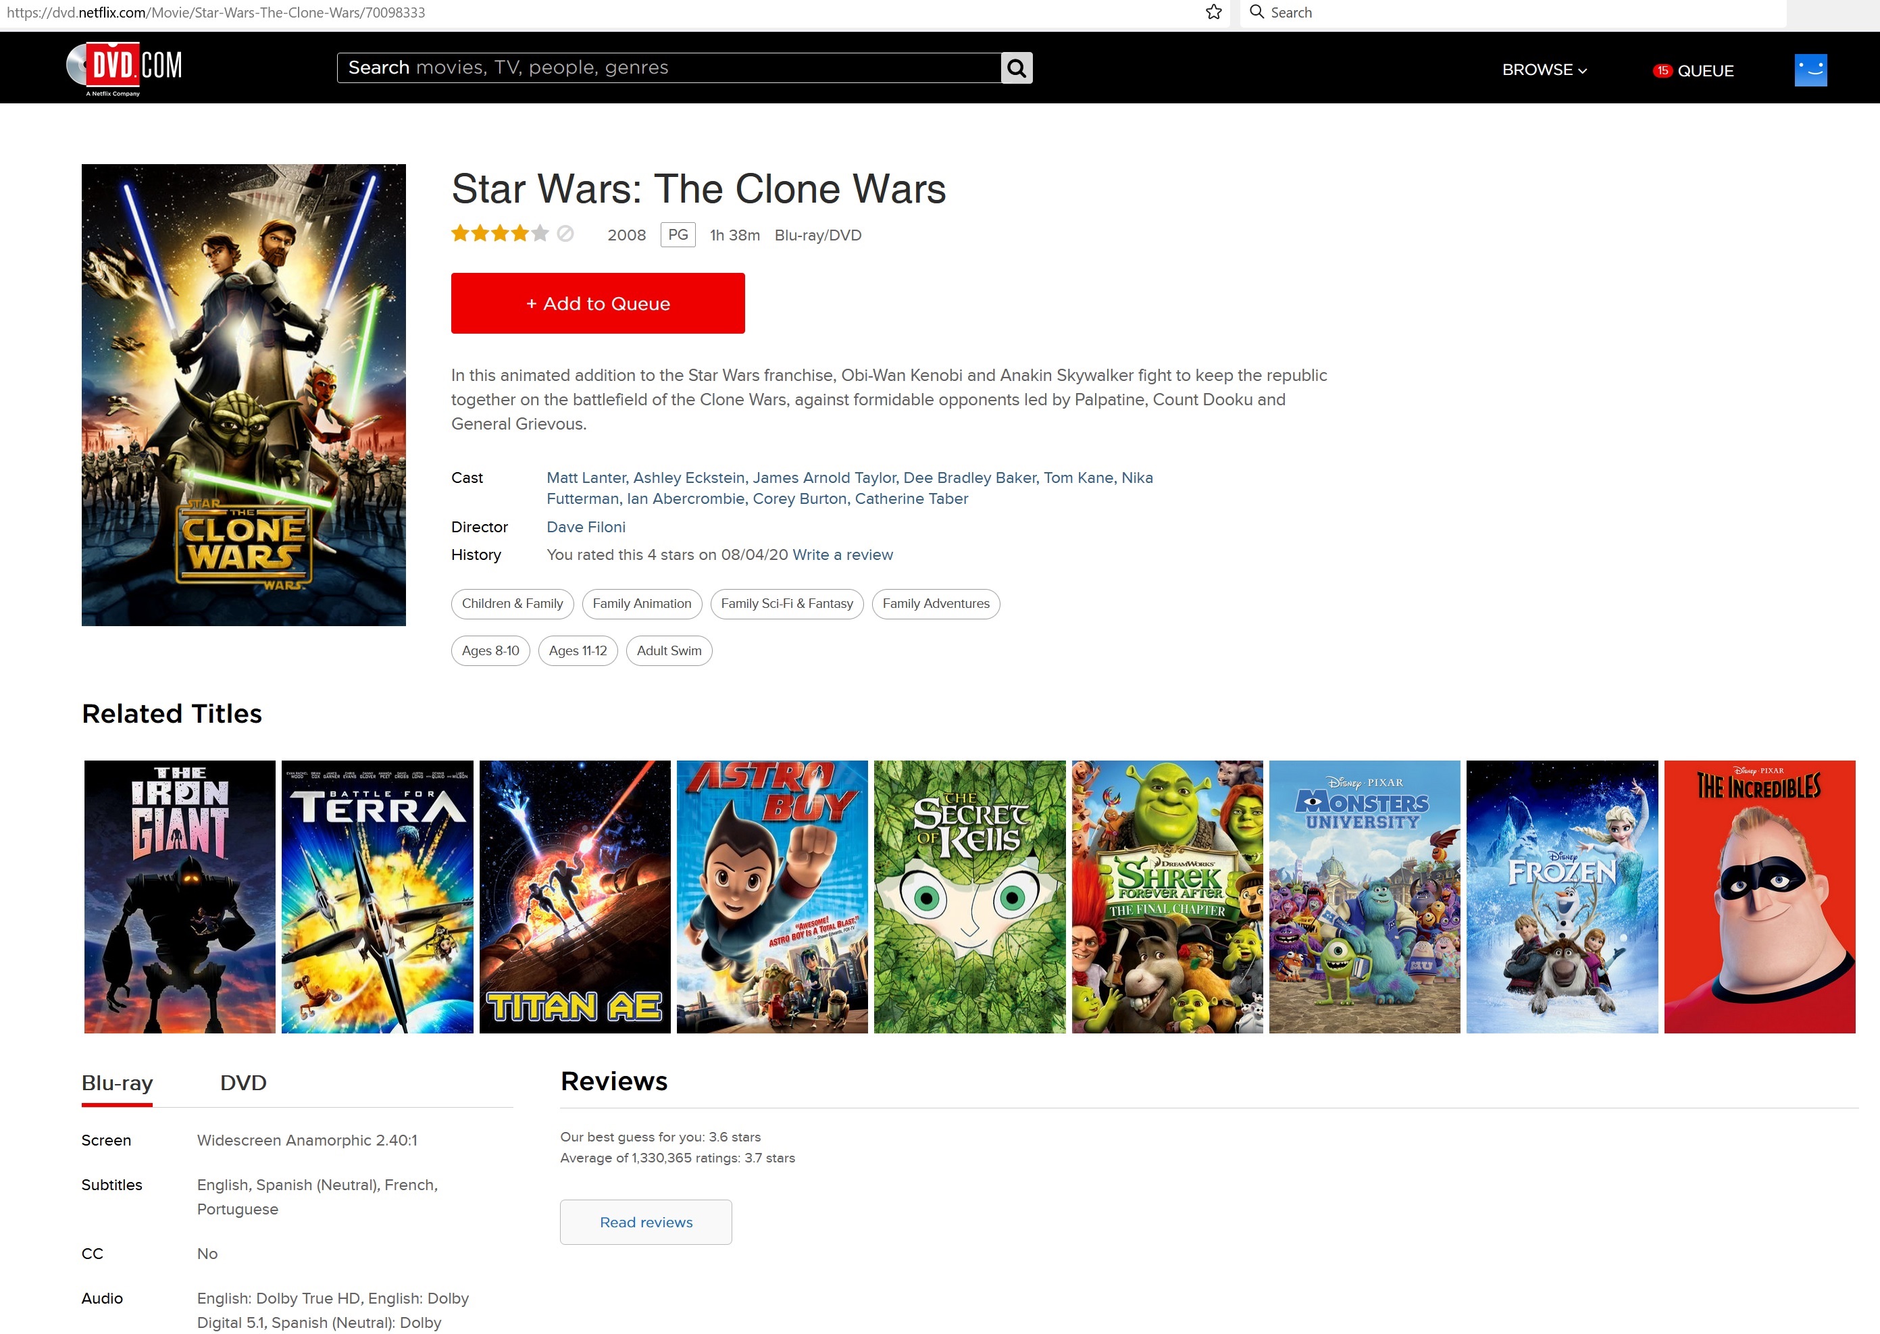Click the red queue count badge 15
Viewport: 1880px width, 1334px height.
(1662, 71)
